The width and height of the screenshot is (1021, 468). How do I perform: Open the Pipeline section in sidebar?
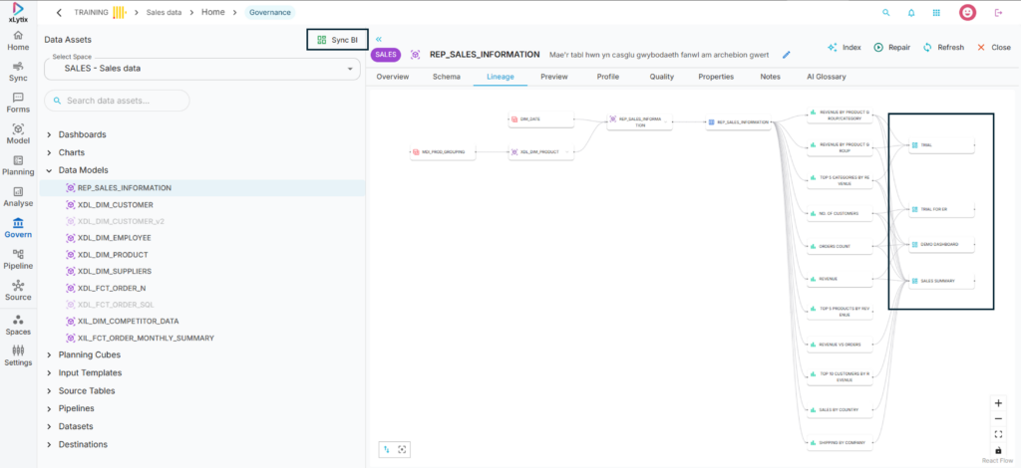(18, 260)
